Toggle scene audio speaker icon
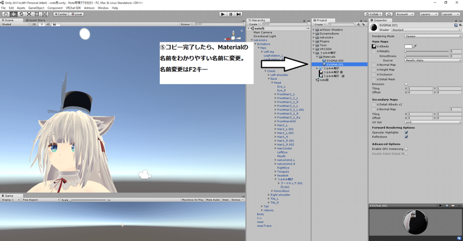 (x=48, y=24)
